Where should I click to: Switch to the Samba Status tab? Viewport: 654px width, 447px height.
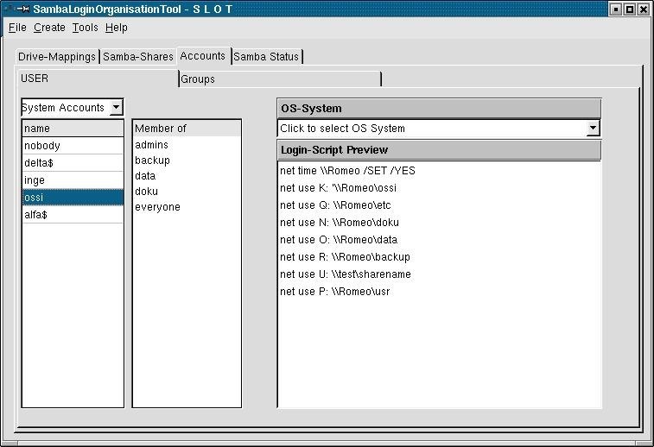coord(266,57)
